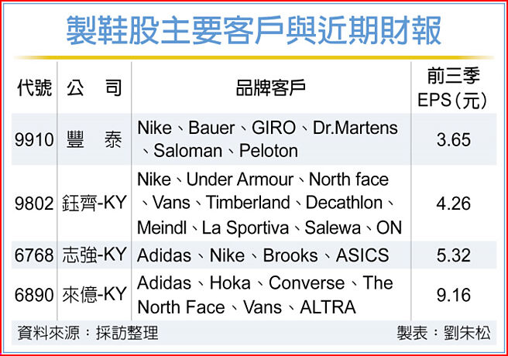Select company name 志強-KY
Image resolution: width=508 pixels, height=356 pixels.
pos(94,255)
